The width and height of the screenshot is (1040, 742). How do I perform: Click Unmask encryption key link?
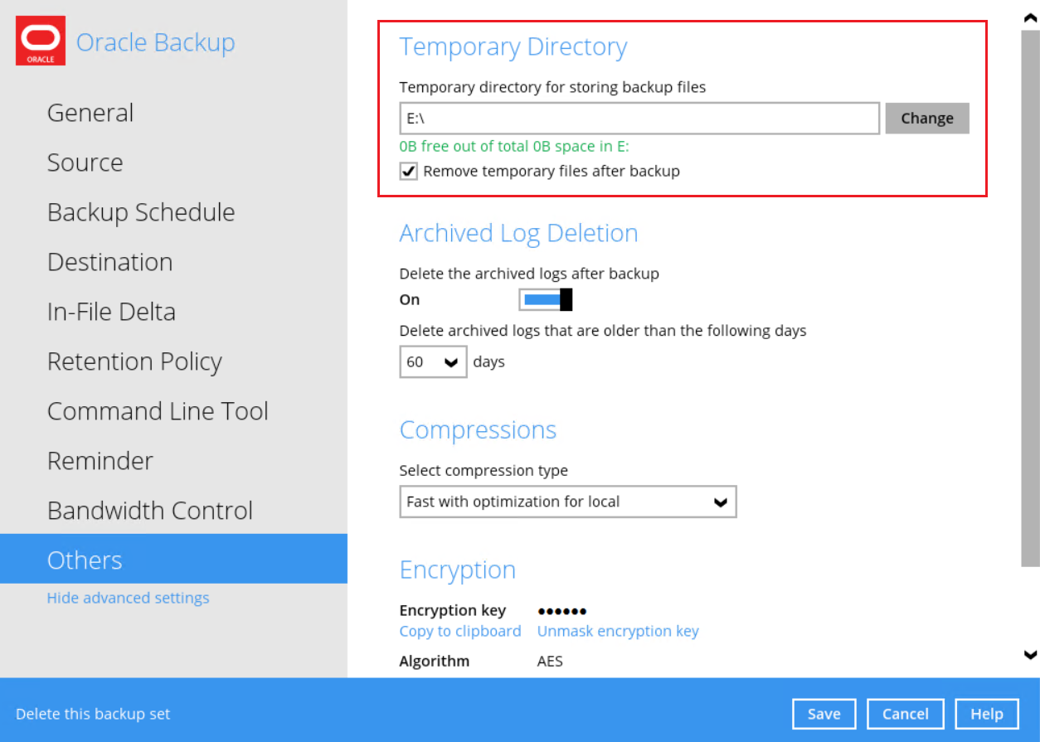click(618, 631)
